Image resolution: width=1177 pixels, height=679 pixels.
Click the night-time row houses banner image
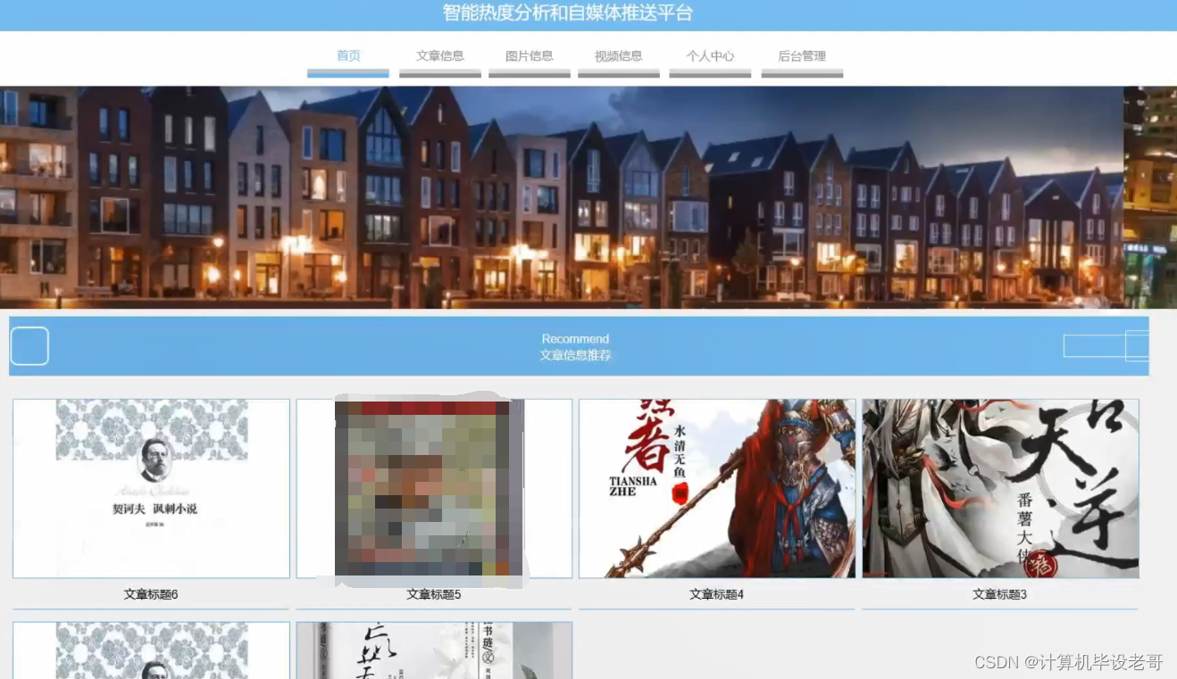[562, 197]
